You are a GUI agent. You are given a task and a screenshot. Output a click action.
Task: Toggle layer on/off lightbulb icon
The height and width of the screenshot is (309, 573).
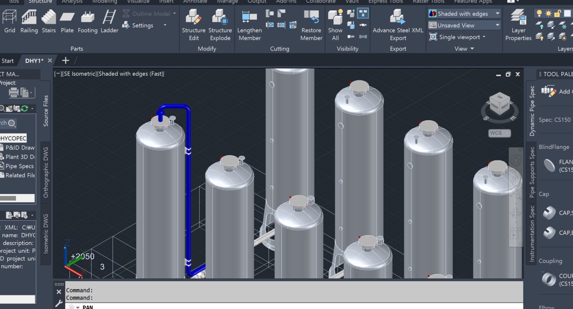point(539,14)
